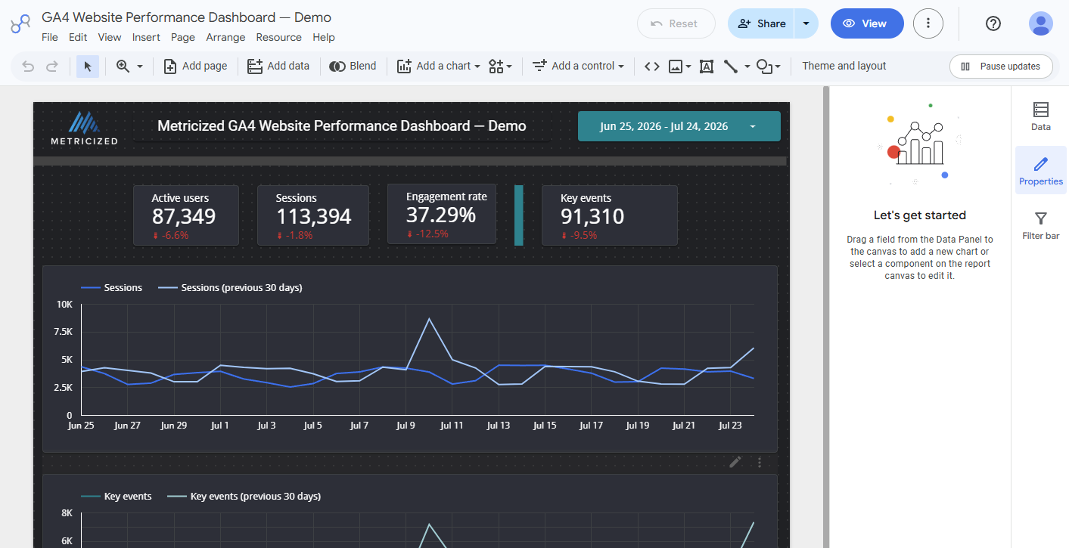The image size is (1069, 548).
Task: Open the Arrange menu
Action: point(225,37)
